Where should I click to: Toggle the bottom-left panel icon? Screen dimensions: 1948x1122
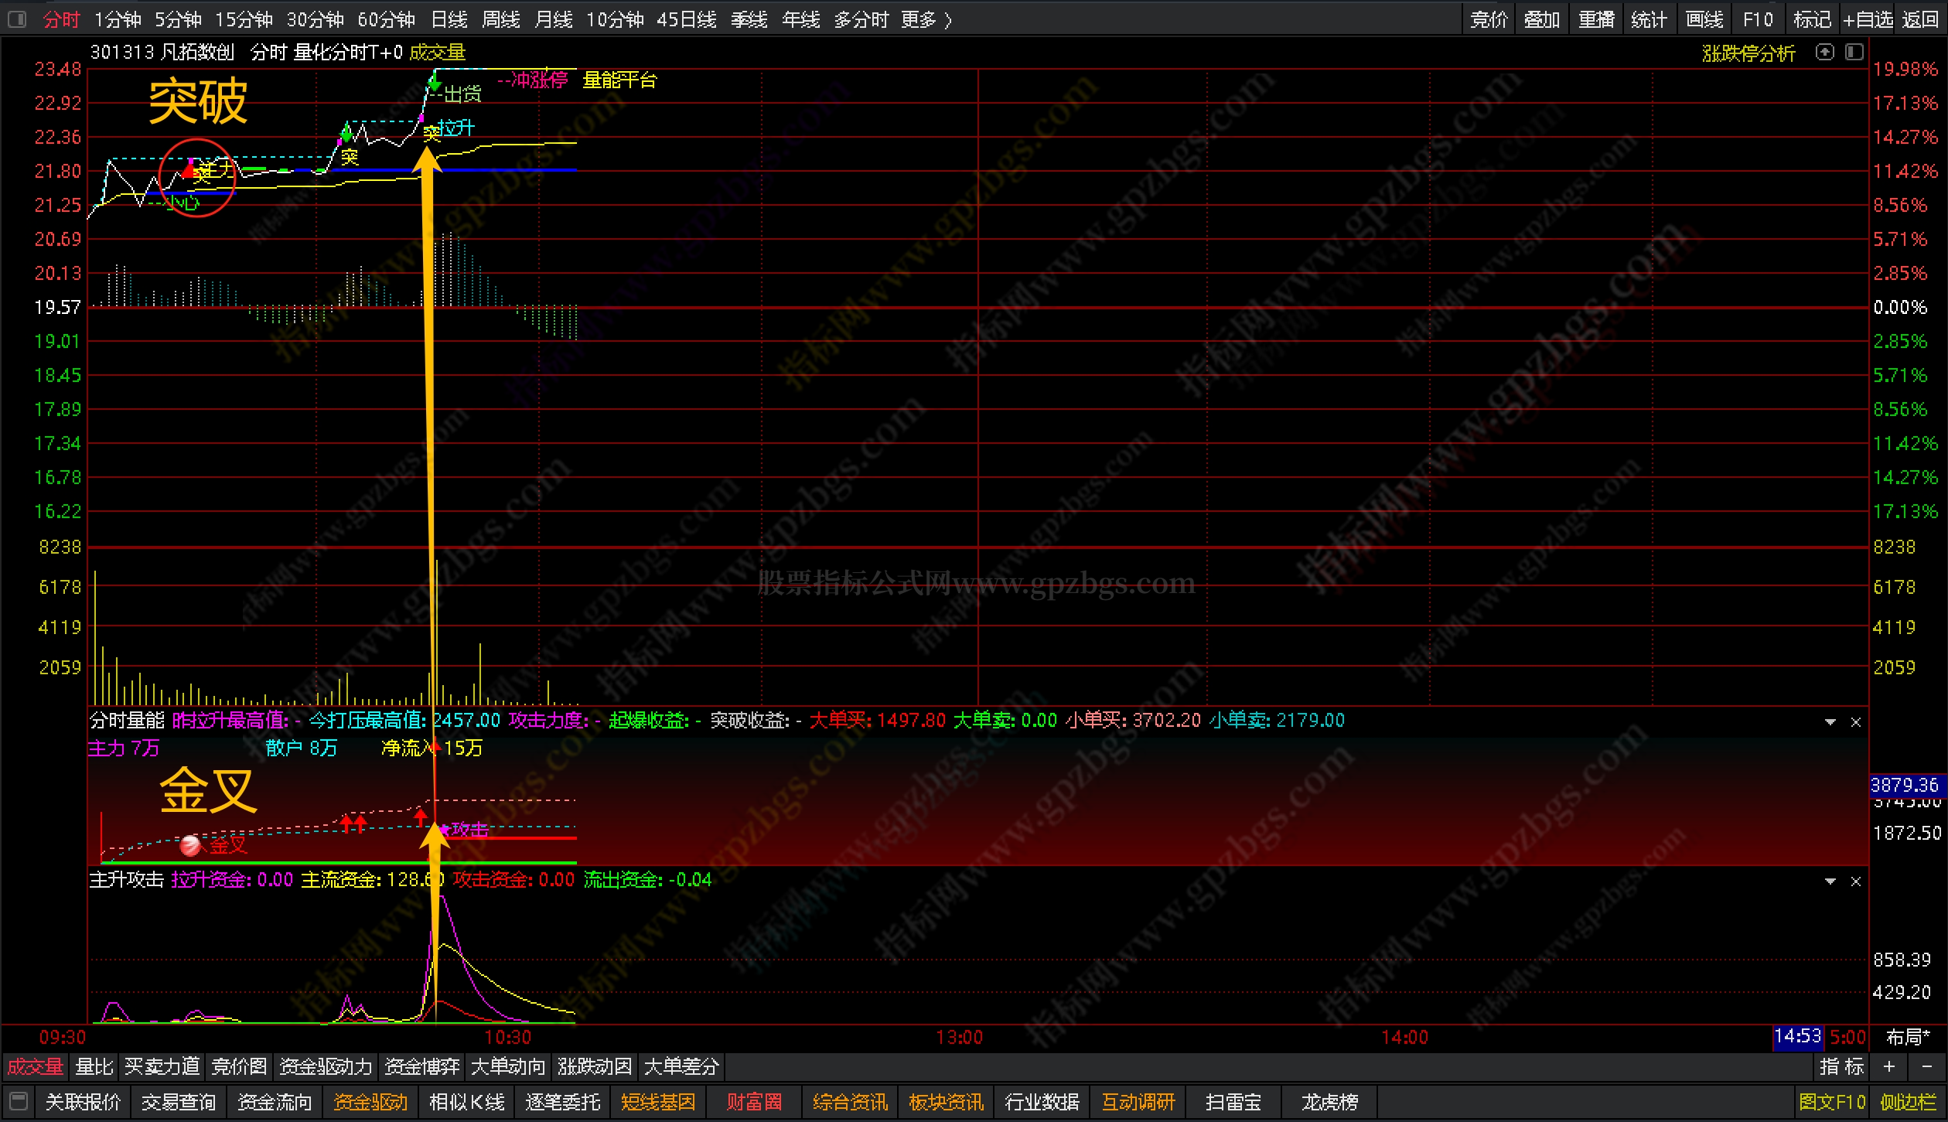[19, 1101]
